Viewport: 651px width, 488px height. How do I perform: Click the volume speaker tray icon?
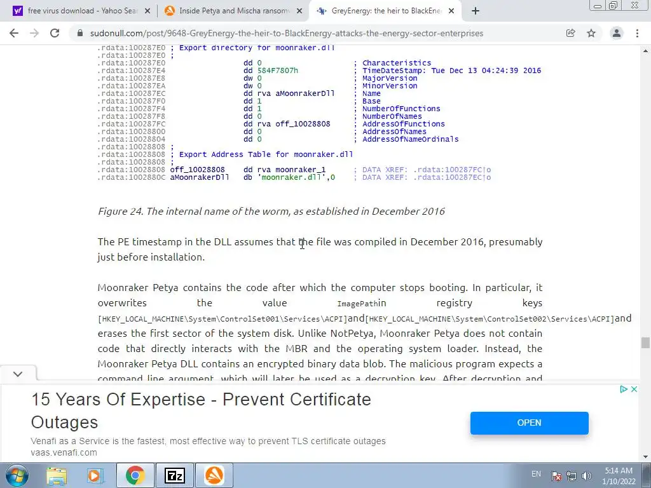(587, 476)
